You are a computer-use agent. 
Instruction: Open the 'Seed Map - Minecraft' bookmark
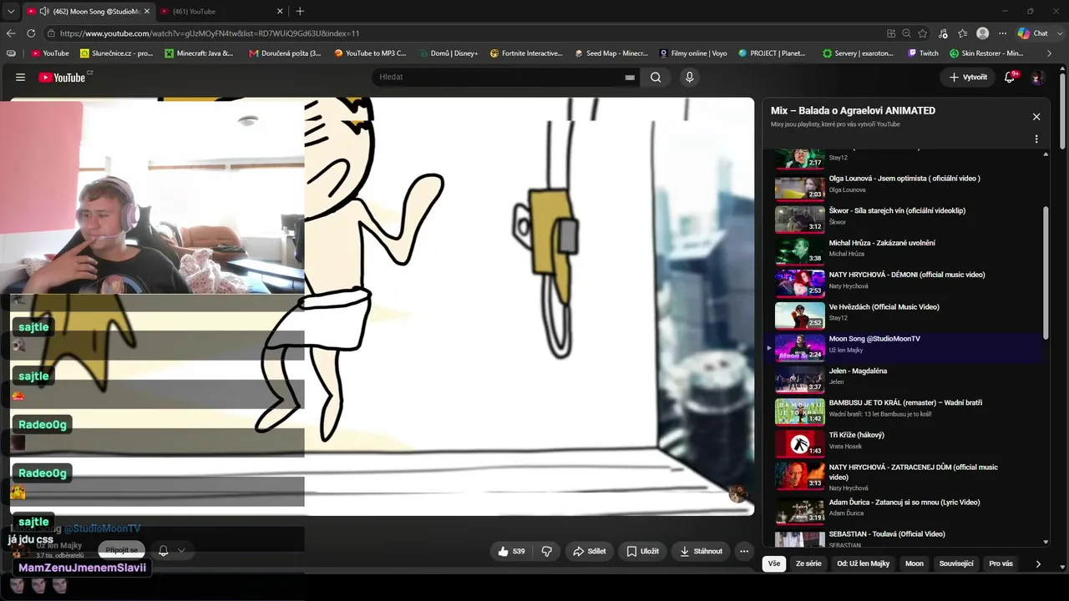pos(611,53)
